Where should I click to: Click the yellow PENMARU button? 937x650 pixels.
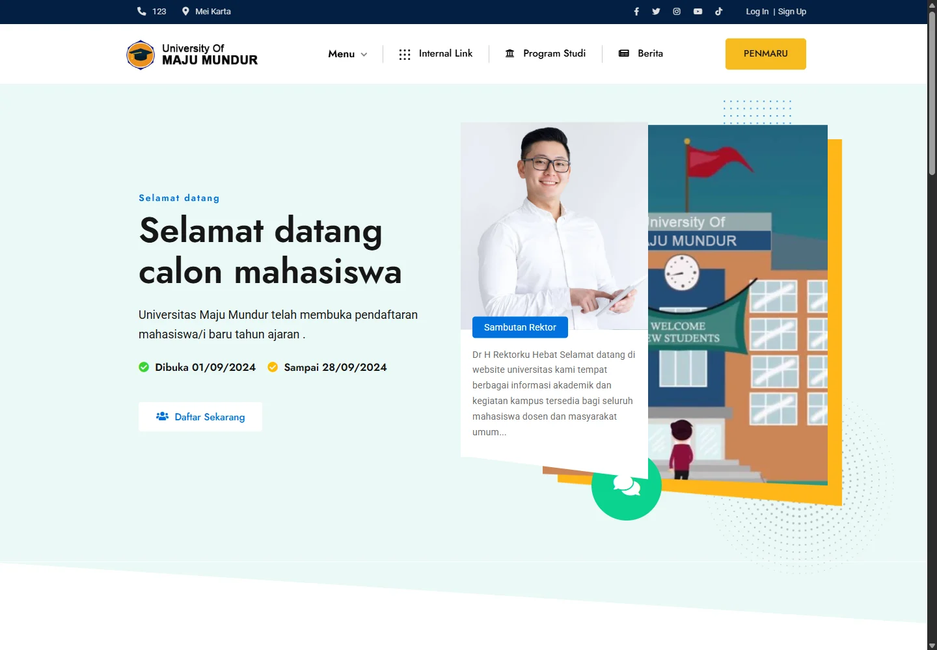pos(766,54)
